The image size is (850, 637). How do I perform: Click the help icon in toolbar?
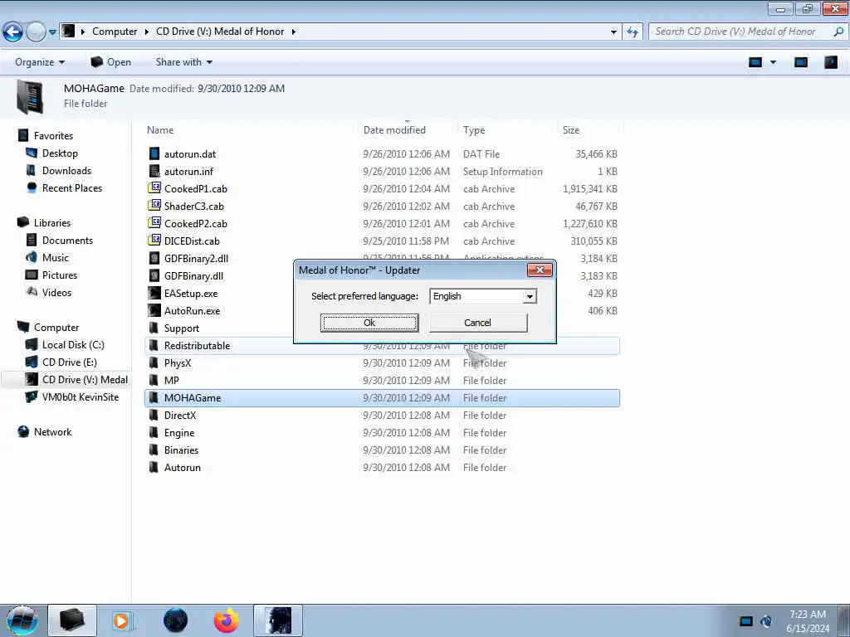(x=830, y=62)
